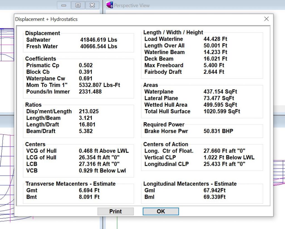Click the Length / Width / Height heading

[x=173, y=32]
